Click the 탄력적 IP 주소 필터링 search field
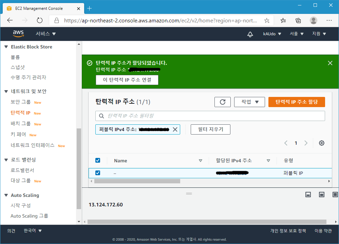 (210, 116)
